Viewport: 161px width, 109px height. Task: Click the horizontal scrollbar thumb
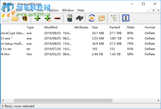point(63,100)
